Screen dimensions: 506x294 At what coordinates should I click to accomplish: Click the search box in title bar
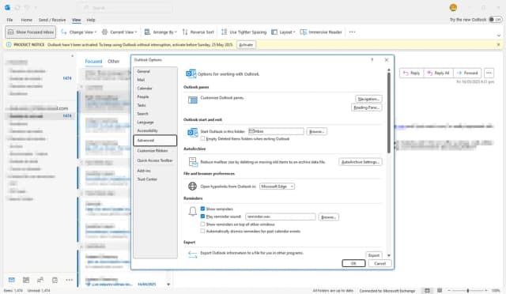124,8
